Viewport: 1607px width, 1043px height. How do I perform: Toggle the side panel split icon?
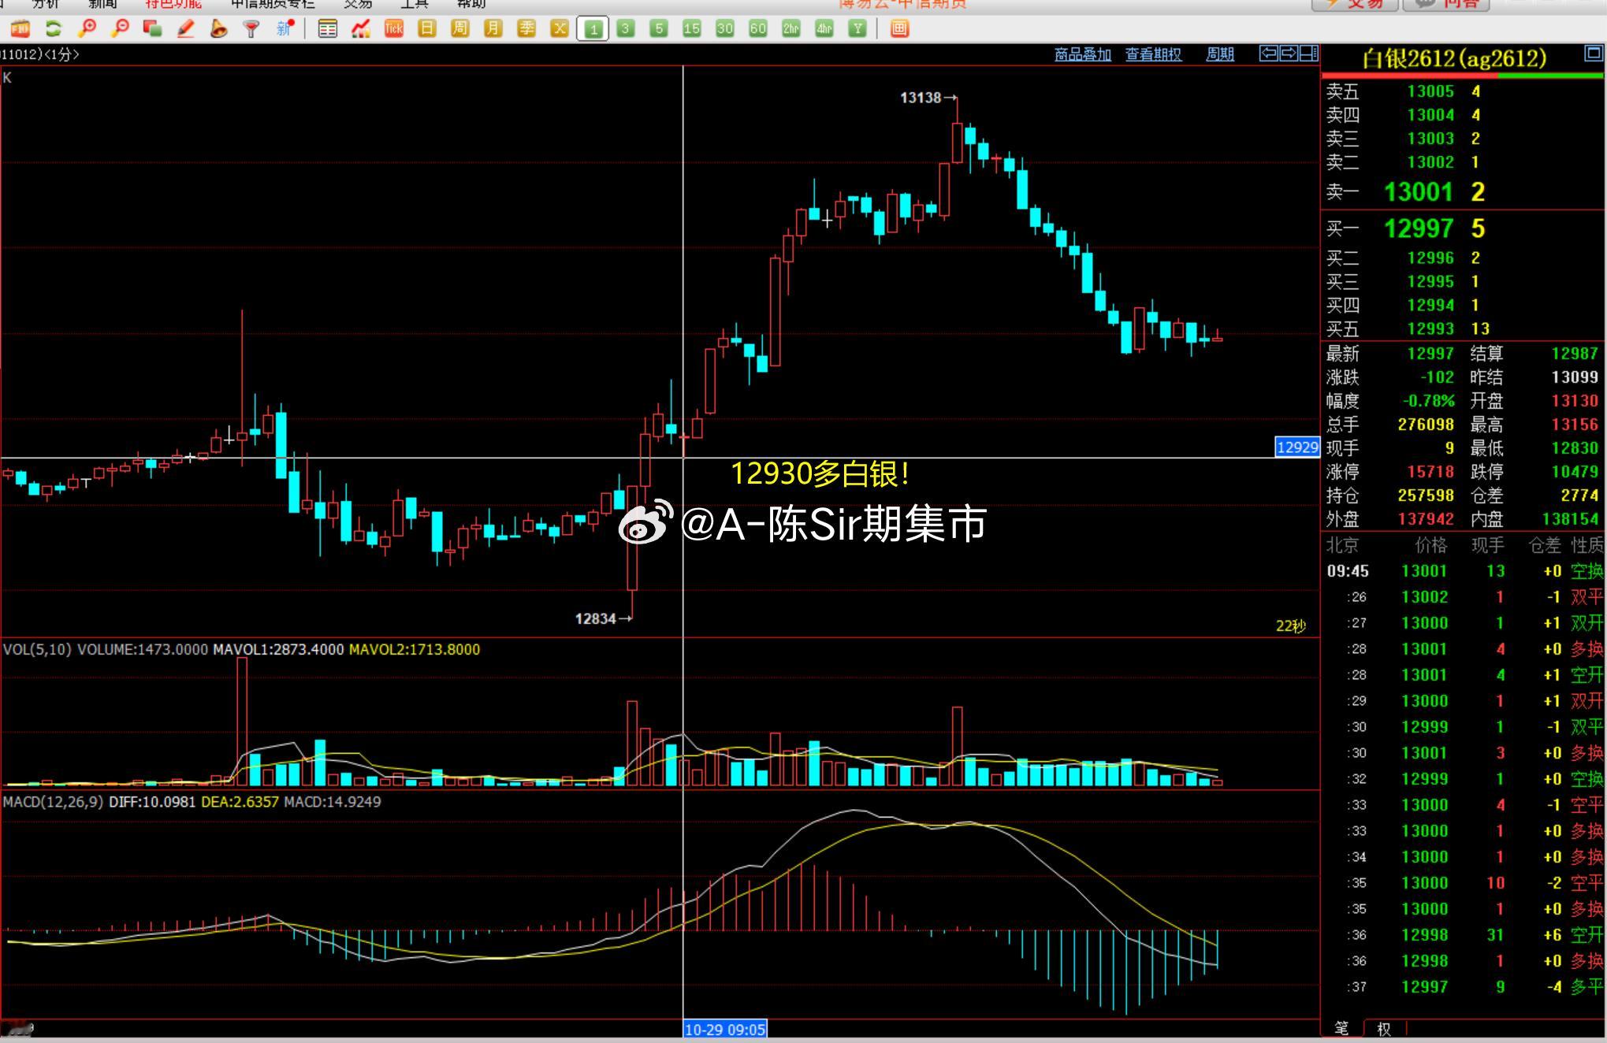click(x=1309, y=54)
